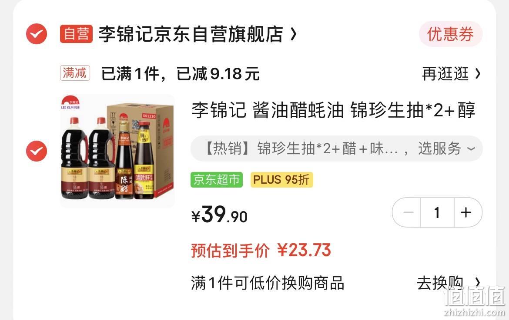Deselect the Lee Kum Kee product checkbox

coord(37,151)
